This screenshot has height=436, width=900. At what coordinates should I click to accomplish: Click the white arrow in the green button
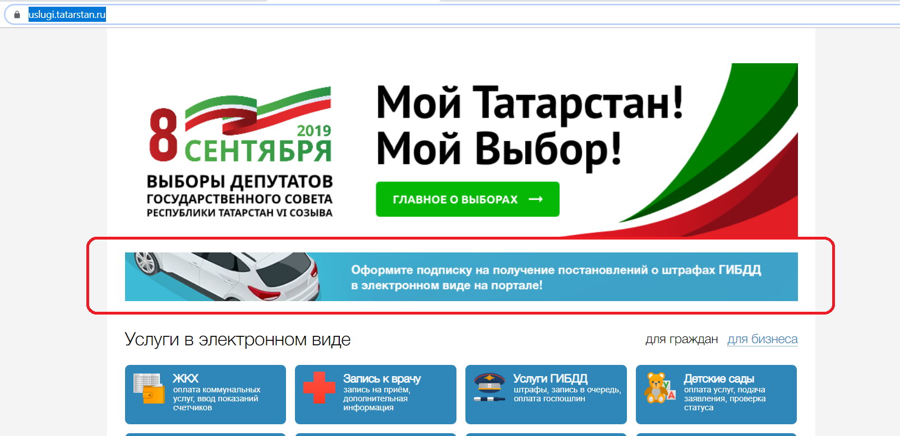click(x=536, y=199)
